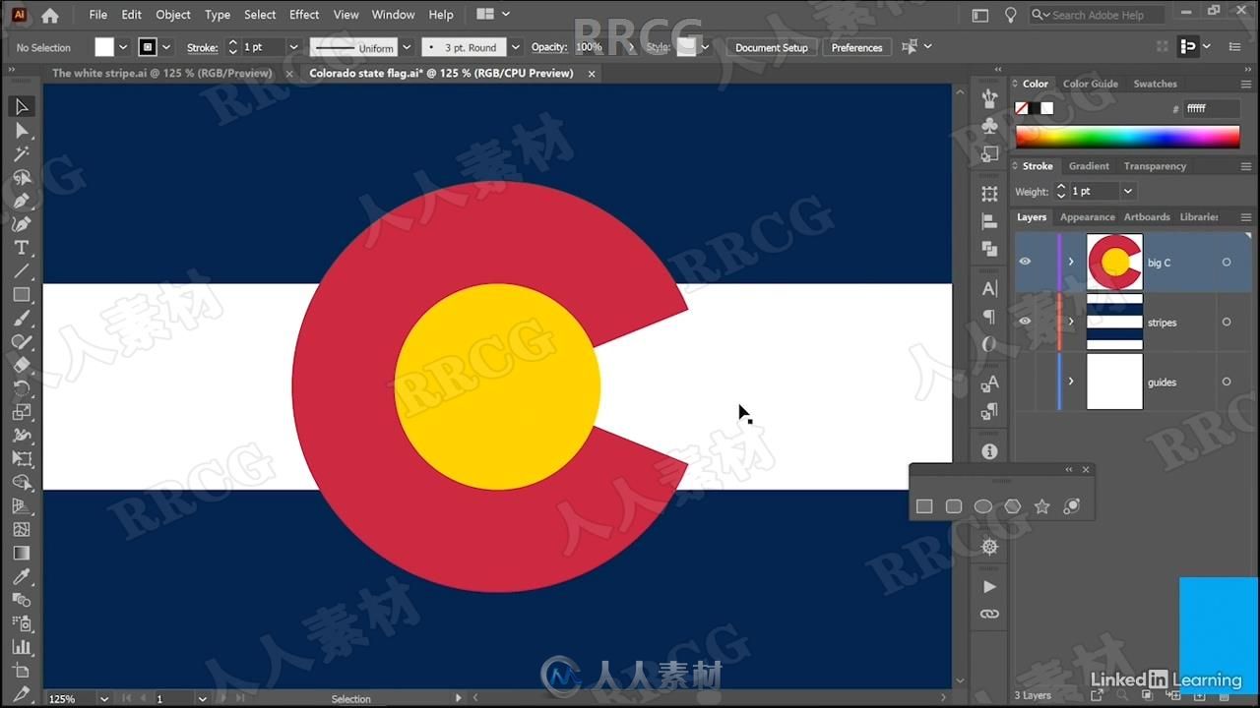Viewport: 1260px width, 708px height.
Task: Click the Document Setup button
Action: point(772,47)
